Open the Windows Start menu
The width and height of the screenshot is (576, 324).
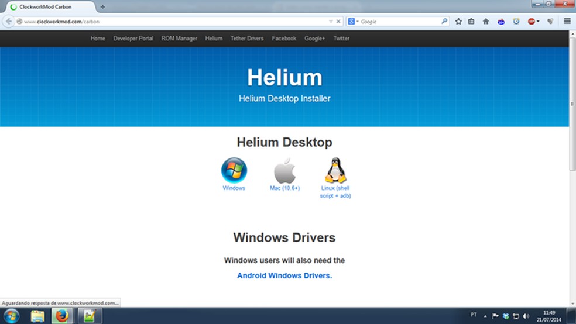point(11,316)
